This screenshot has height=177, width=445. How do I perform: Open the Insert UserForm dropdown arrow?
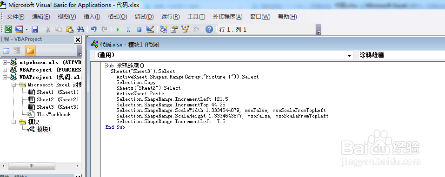(27, 29)
